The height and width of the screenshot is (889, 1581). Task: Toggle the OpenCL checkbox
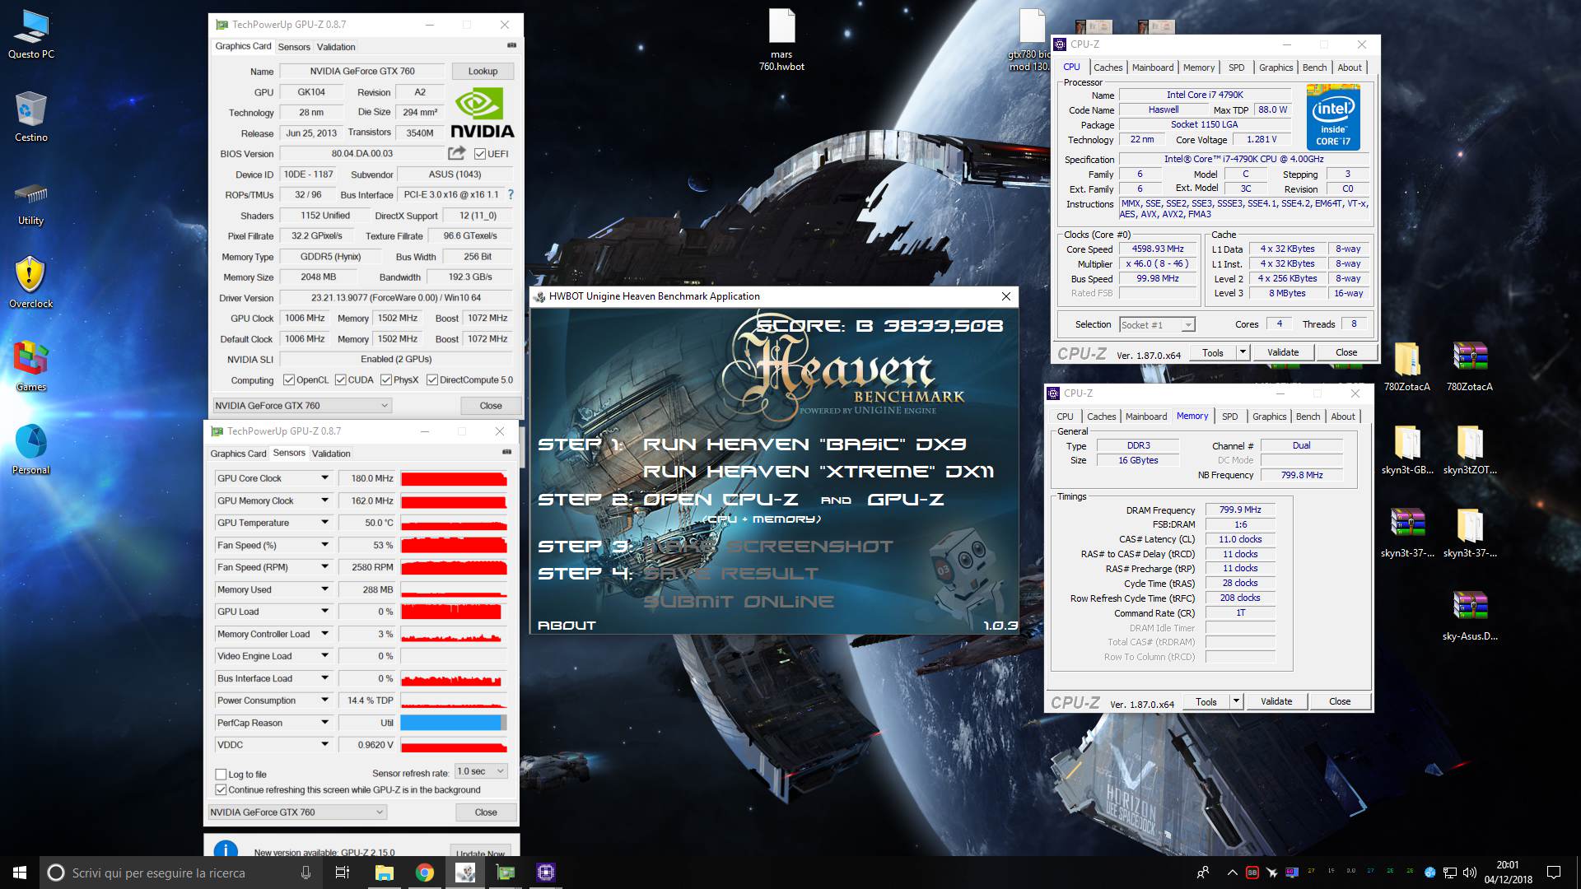(289, 379)
